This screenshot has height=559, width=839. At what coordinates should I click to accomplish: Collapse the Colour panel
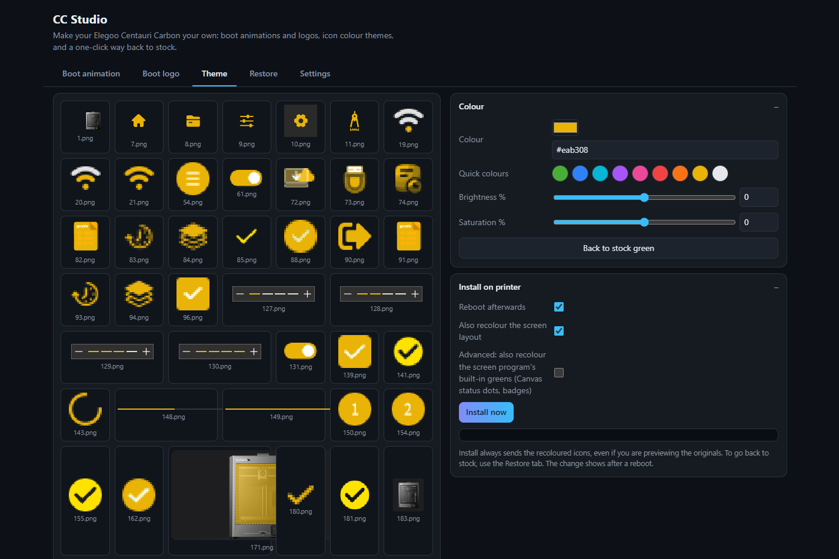[776, 107]
